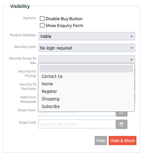
Task: Click the Disable Buy Button label
Action: [x=64, y=19]
